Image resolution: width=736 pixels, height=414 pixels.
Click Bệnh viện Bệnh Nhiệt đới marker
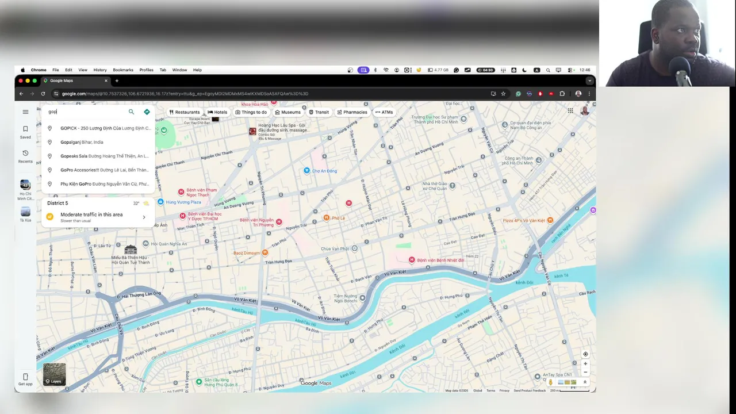[412, 260]
